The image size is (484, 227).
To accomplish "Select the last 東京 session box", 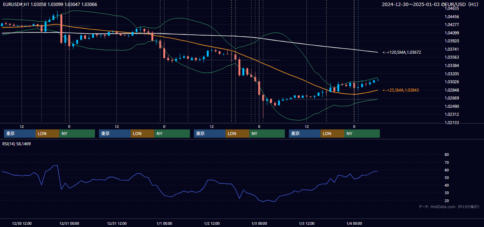I will [305, 134].
